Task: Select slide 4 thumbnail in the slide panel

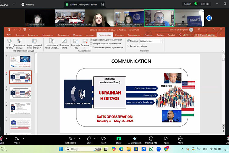Action: pos(20,108)
